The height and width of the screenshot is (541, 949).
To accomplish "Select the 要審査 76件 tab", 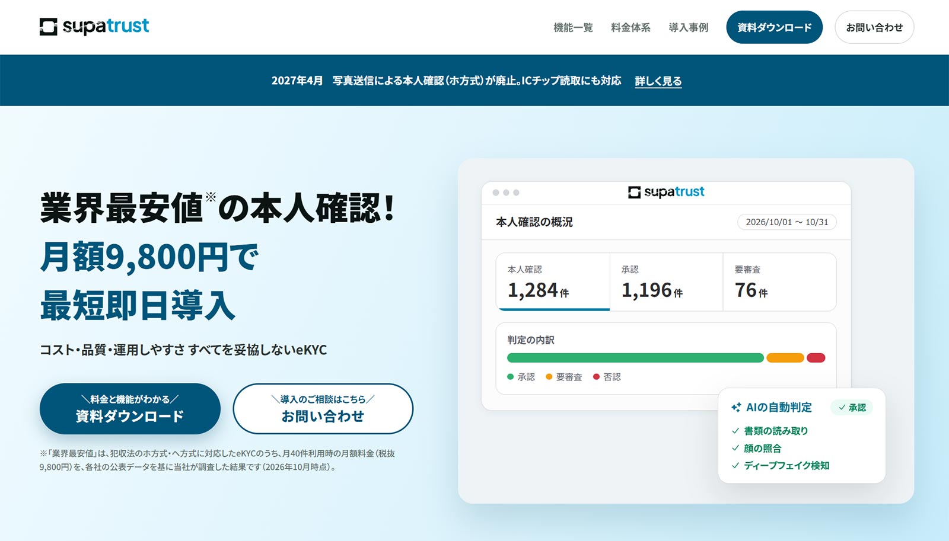I will 779,282.
